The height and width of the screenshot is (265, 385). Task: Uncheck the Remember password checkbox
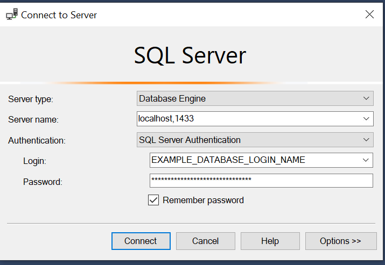[x=153, y=200]
